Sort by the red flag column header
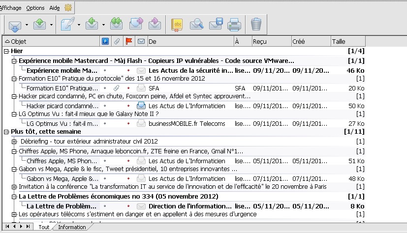 [129, 42]
